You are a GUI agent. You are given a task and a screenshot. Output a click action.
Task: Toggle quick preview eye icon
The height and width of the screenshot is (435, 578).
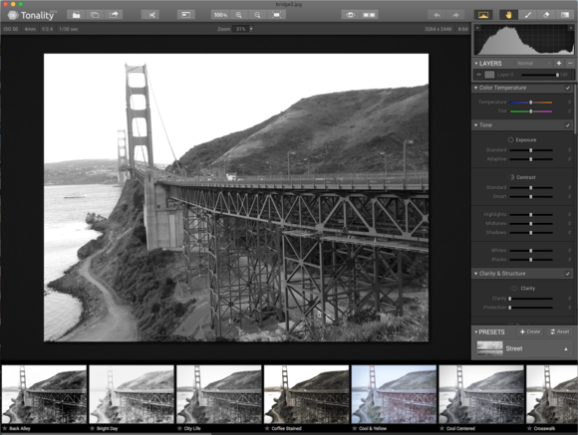coord(350,15)
